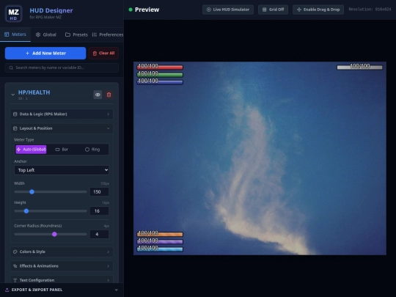The width and height of the screenshot is (396, 297).
Task: Open the Preferences tab
Action: tap(108, 34)
